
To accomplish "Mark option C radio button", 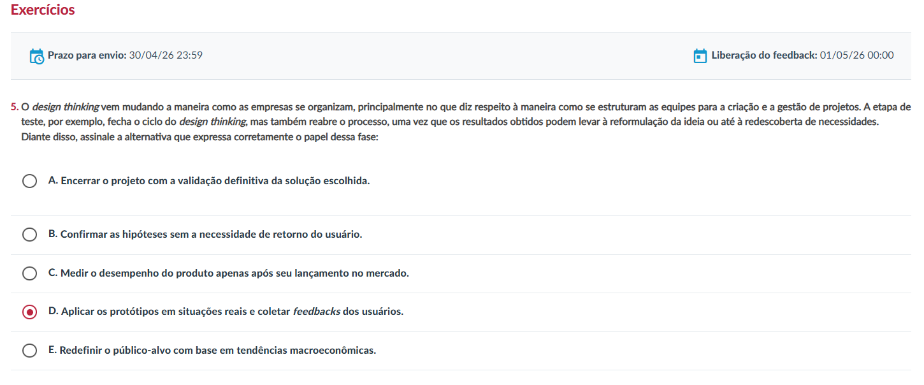I will tap(29, 273).
